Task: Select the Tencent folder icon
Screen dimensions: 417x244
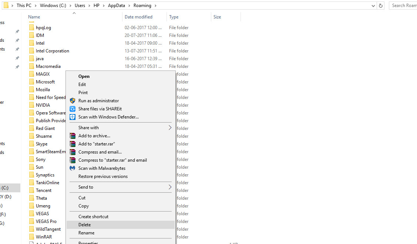Action: point(31,190)
